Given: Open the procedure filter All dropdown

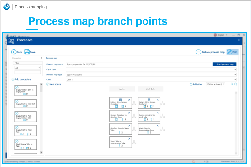Looking at the screenshot, I should point(27,68).
